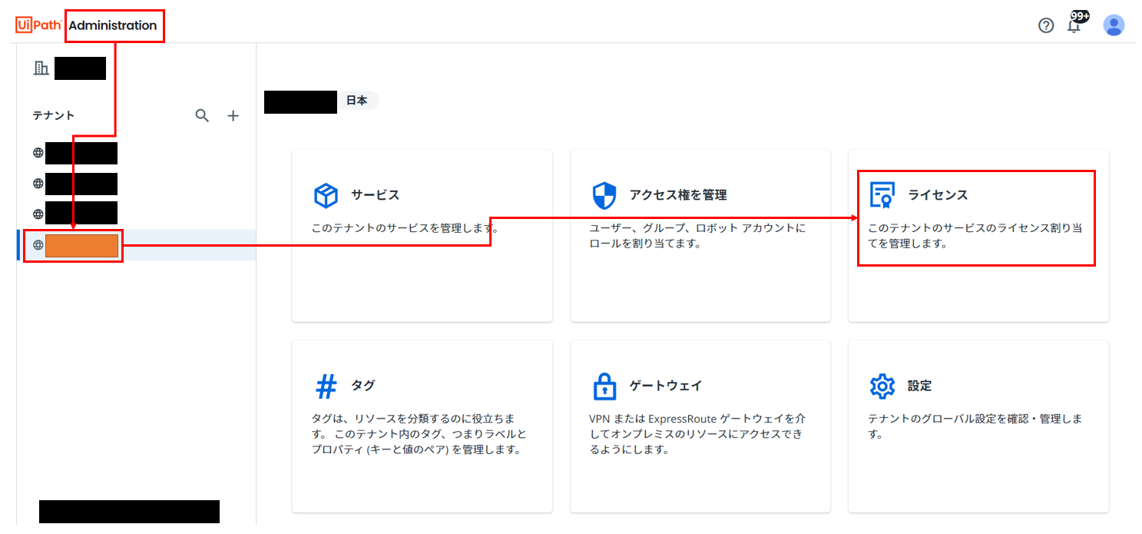Click ライセンス description このテナントのサービスのライセンス割り当て

pos(975,236)
